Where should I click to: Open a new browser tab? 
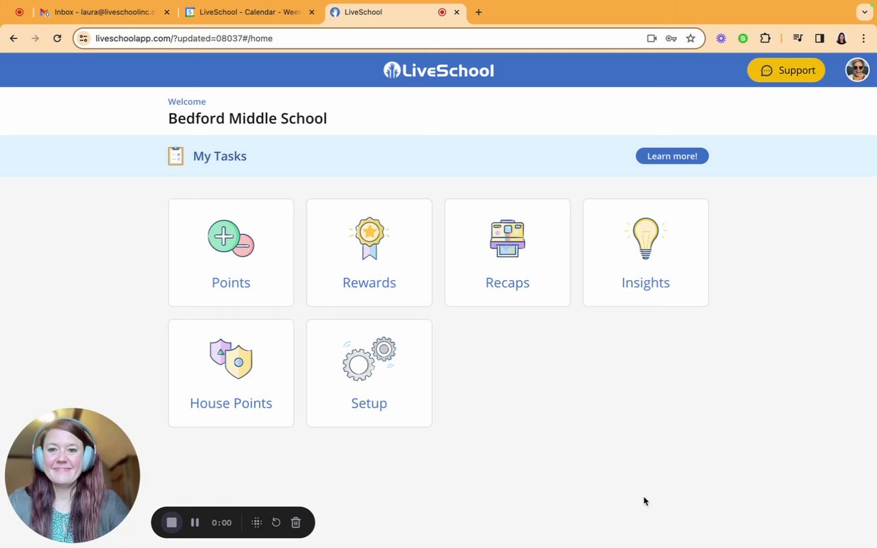478,12
